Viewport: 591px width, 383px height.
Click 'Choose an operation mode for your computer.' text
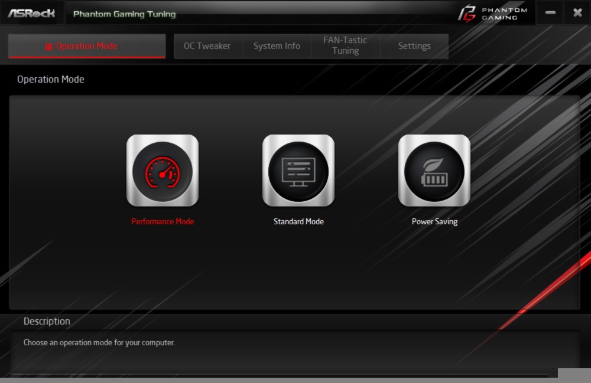point(99,343)
